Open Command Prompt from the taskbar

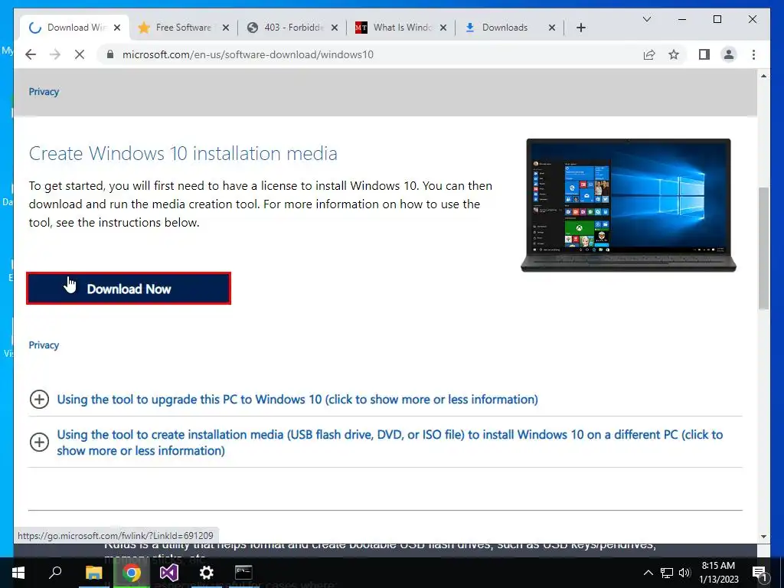click(x=243, y=573)
